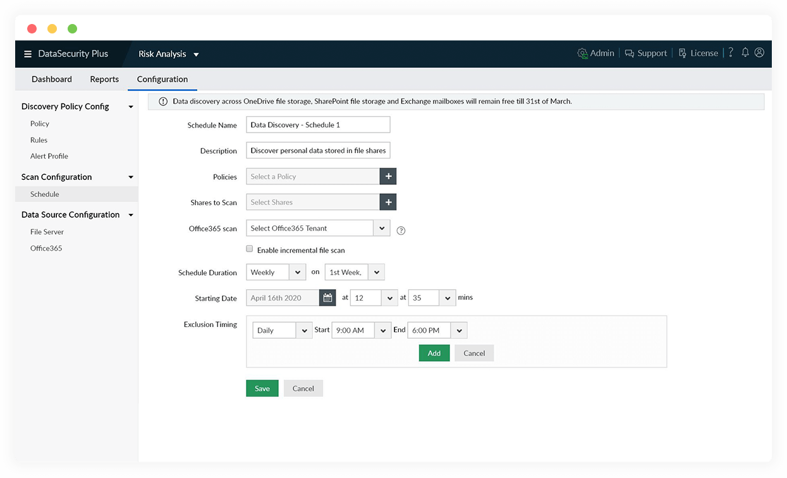Open the End 6:00 PM dropdown
The height and width of the screenshot is (478, 787).
(437, 330)
